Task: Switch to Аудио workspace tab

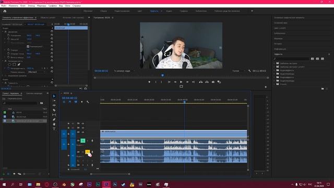Action: pos(169,11)
